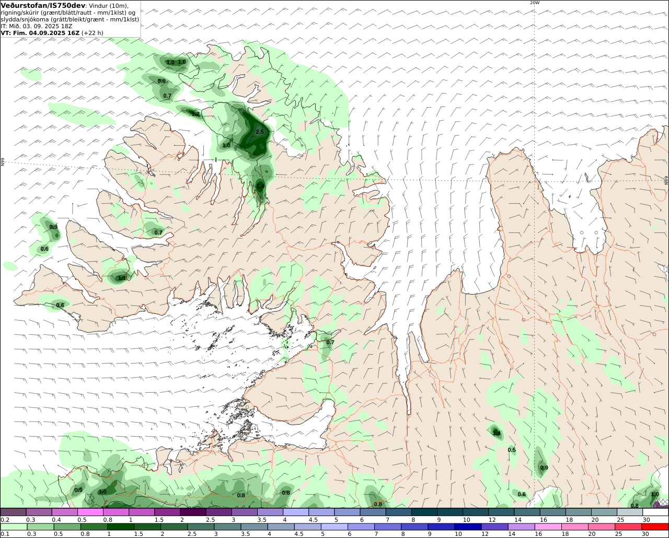Click the valid time line 'VT: Fim. 04.09.2025 16Z'
Viewport: 669px width, 538px height.
pyautogui.click(x=40, y=32)
